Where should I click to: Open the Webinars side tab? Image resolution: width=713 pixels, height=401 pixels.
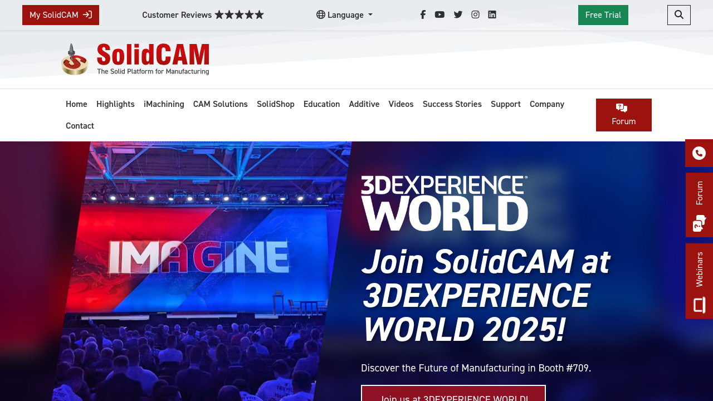700,281
